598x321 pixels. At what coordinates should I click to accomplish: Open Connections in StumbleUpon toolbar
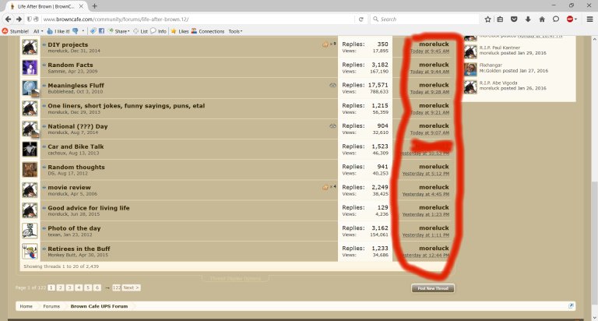[208, 31]
